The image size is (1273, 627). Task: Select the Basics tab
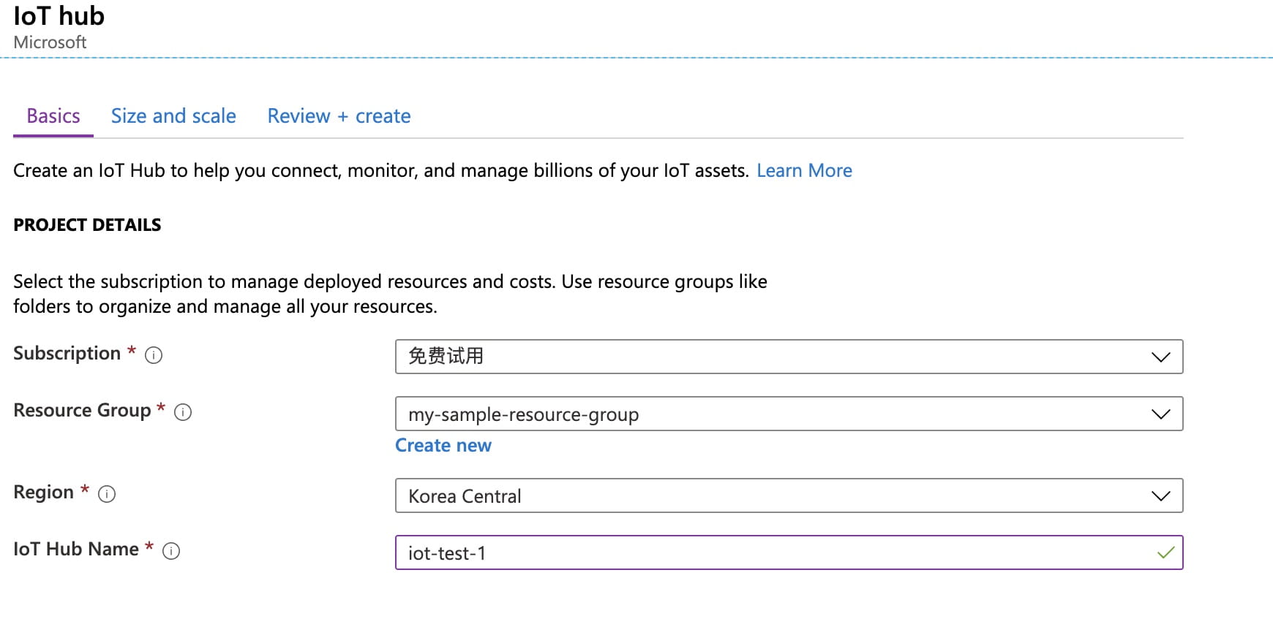coord(53,116)
